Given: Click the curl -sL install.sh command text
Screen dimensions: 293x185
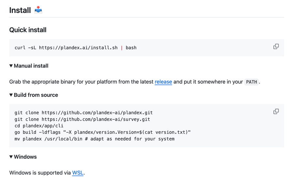Looking at the screenshot, I should [76, 48].
